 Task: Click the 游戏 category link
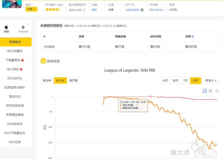pos(94,10)
